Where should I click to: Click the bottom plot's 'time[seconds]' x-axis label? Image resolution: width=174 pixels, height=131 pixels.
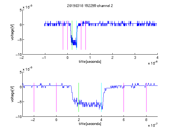90,124
